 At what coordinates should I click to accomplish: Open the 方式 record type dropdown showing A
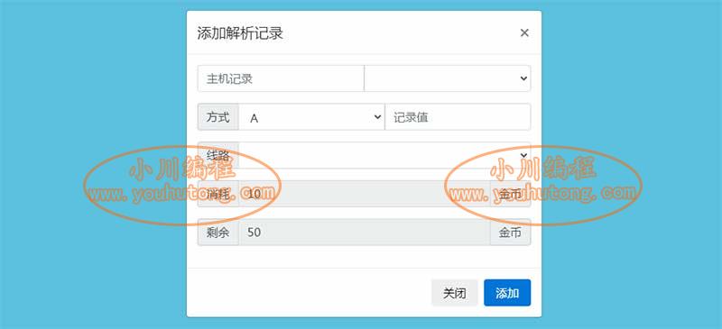(x=311, y=117)
